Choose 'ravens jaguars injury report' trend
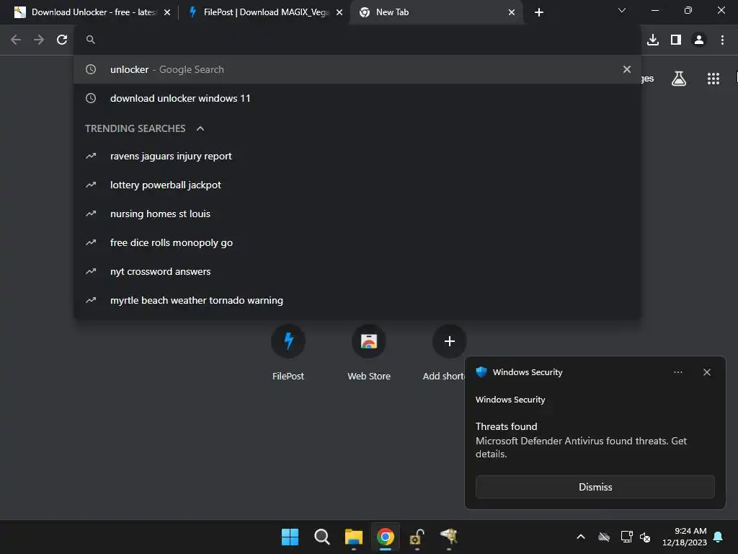 point(357,156)
